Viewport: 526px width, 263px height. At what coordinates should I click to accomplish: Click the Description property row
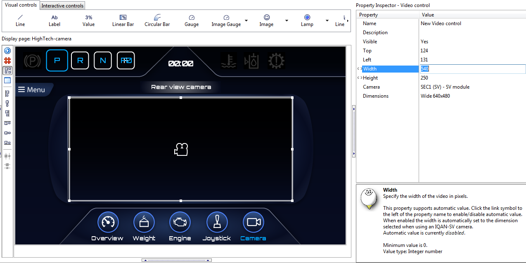point(441,33)
